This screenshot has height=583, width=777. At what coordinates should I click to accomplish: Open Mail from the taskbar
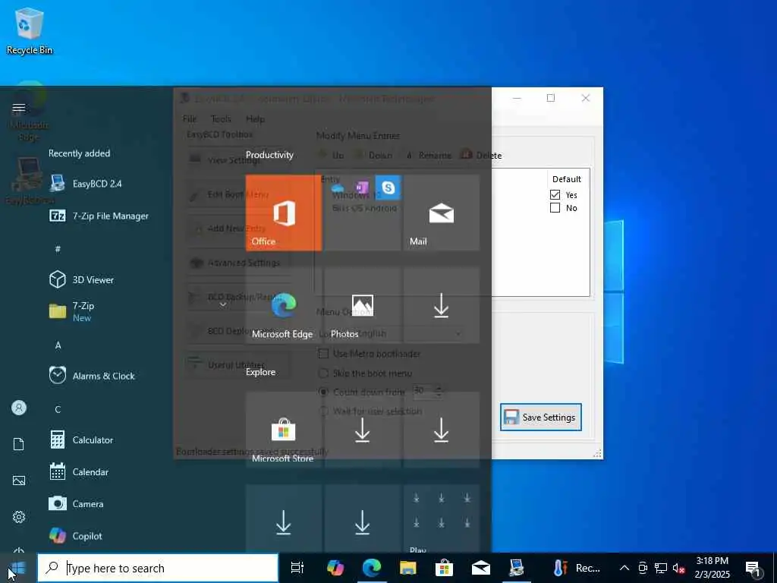480,568
